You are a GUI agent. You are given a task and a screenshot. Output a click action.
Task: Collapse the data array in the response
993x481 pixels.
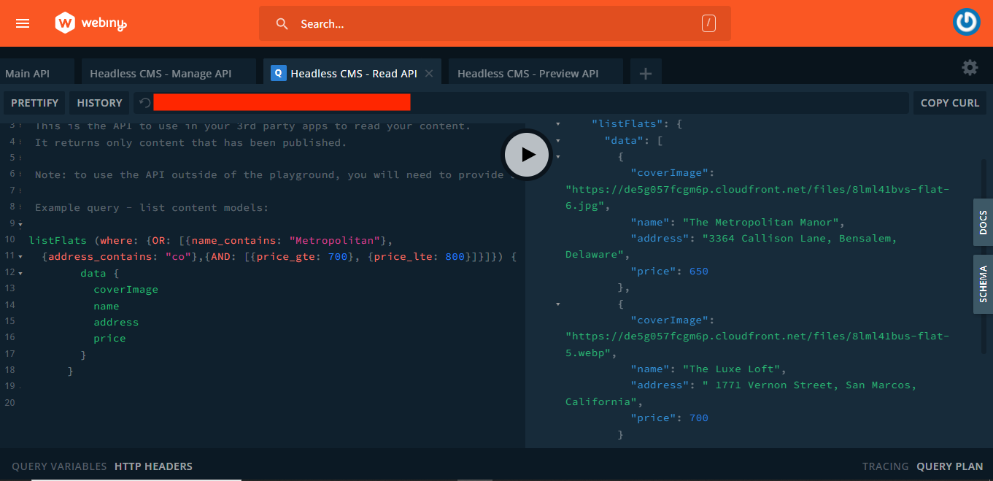tap(557, 140)
